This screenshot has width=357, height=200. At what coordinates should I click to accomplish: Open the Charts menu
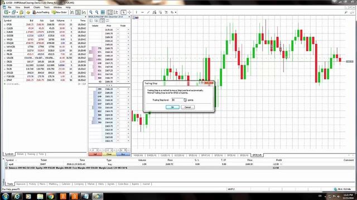(37, 7)
